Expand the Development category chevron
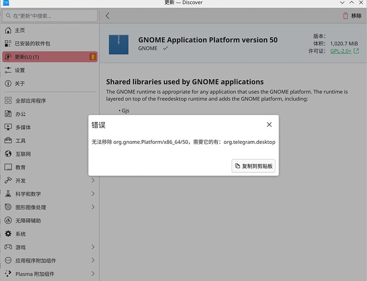Image resolution: width=367 pixels, height=281 pixels. coord(93,180)
